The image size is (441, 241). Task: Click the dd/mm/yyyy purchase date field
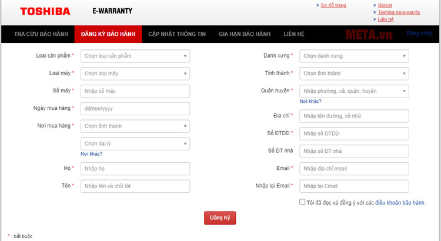point(135,109)
